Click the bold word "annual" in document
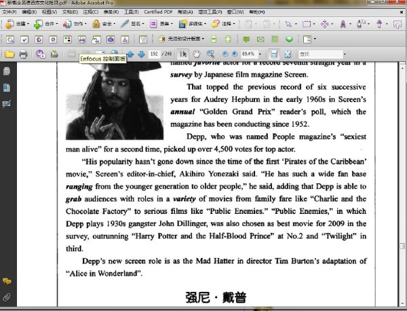Image resolution: width=407 pixels, height=311 pixels. (x=182, y=112)
